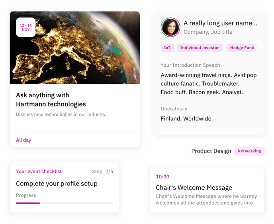274x224 pixels.
Task: Select the IoT tag
Action: (x=167, y=48)
